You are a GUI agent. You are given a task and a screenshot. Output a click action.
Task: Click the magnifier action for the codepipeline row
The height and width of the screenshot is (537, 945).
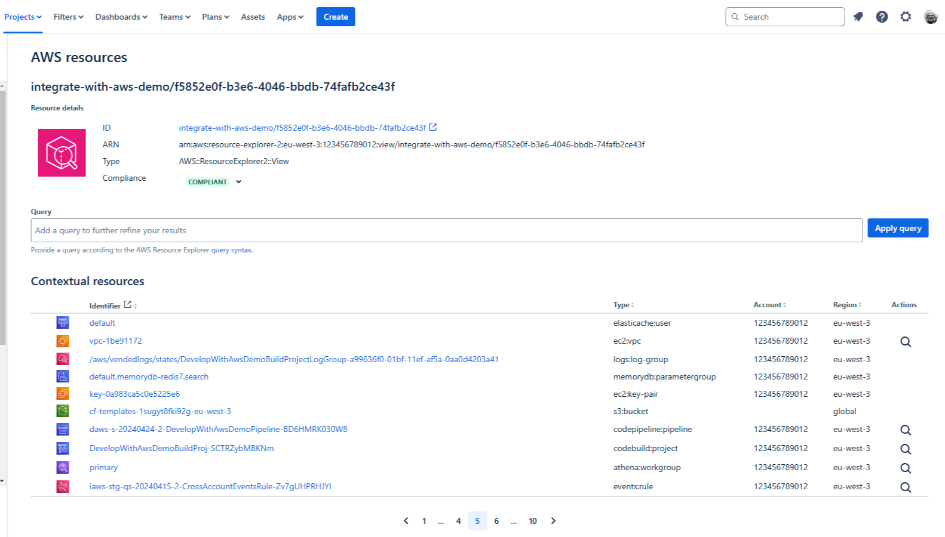click(x=906, y=430)
